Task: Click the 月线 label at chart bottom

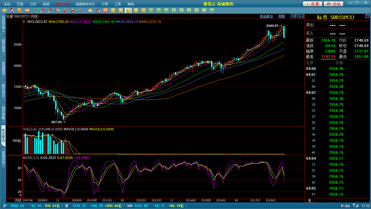Action: 18,200
